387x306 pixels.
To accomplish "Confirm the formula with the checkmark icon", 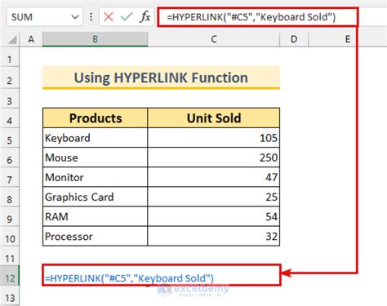I will [x=127, y=17].
